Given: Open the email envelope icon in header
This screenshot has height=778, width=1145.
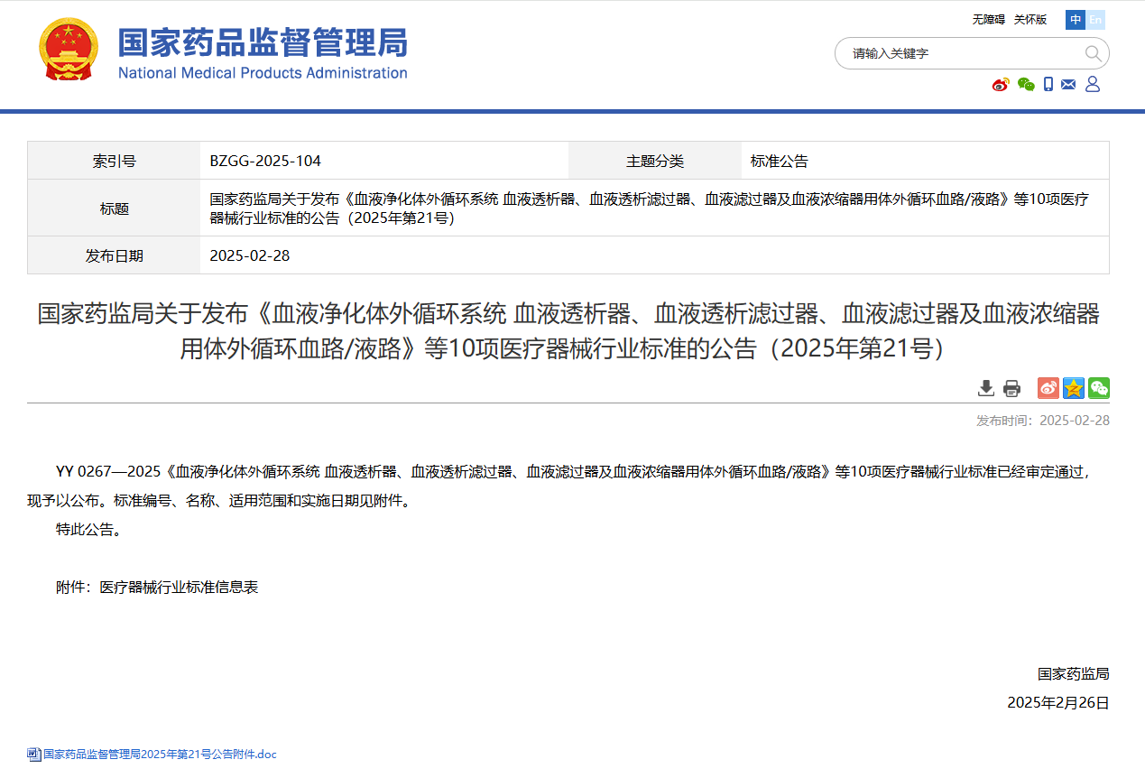Looking at the screenshot, I should [1068, 84].
